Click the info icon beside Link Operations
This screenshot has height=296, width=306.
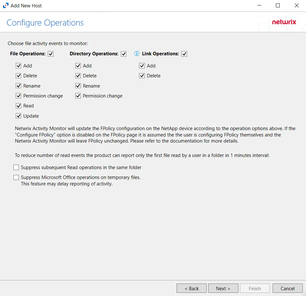pos(136,54)
